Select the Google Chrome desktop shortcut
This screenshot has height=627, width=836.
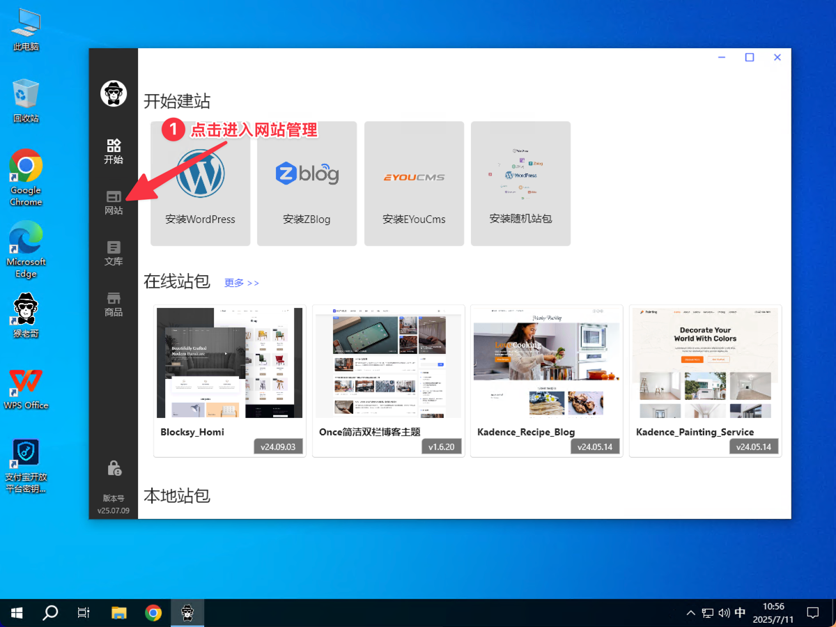pos(26,178)
